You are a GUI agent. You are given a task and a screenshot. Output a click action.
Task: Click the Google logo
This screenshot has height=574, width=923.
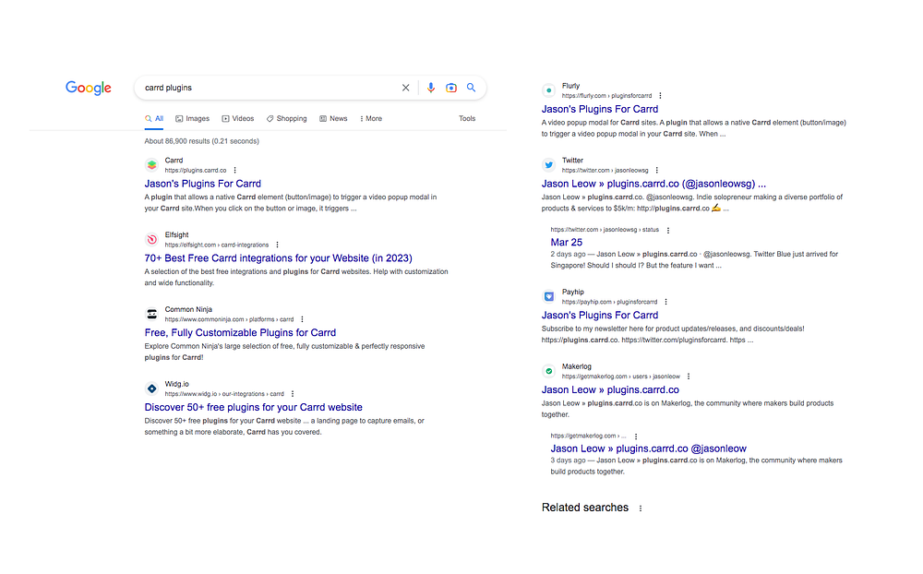89,88
